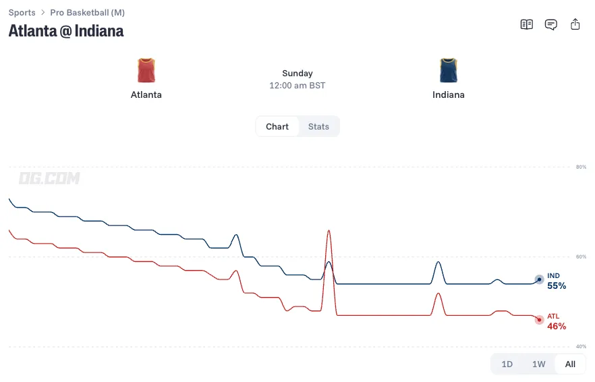Click the ATL endpoint marker on chart
Viewport: 595px width, 382px height.
539,320
